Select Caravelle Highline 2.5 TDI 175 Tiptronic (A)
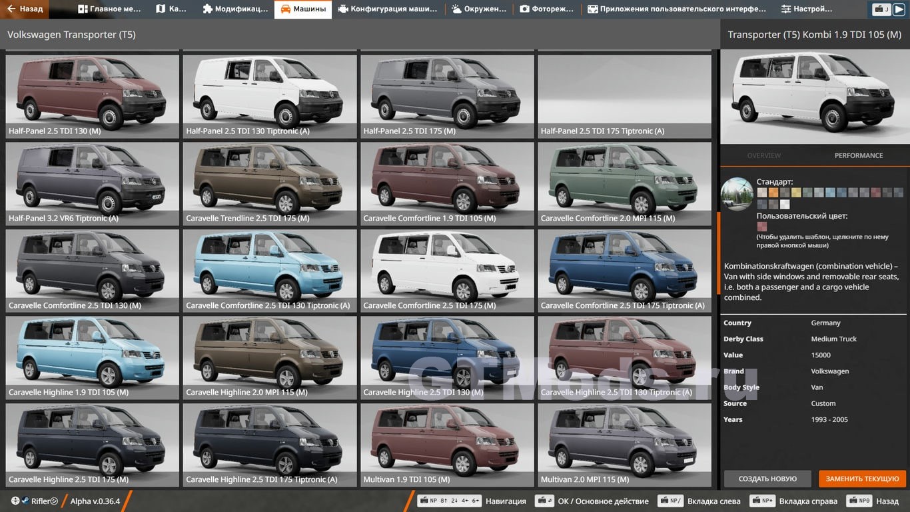The height and width of the screenshot is (512, 910). pos(270,445)
